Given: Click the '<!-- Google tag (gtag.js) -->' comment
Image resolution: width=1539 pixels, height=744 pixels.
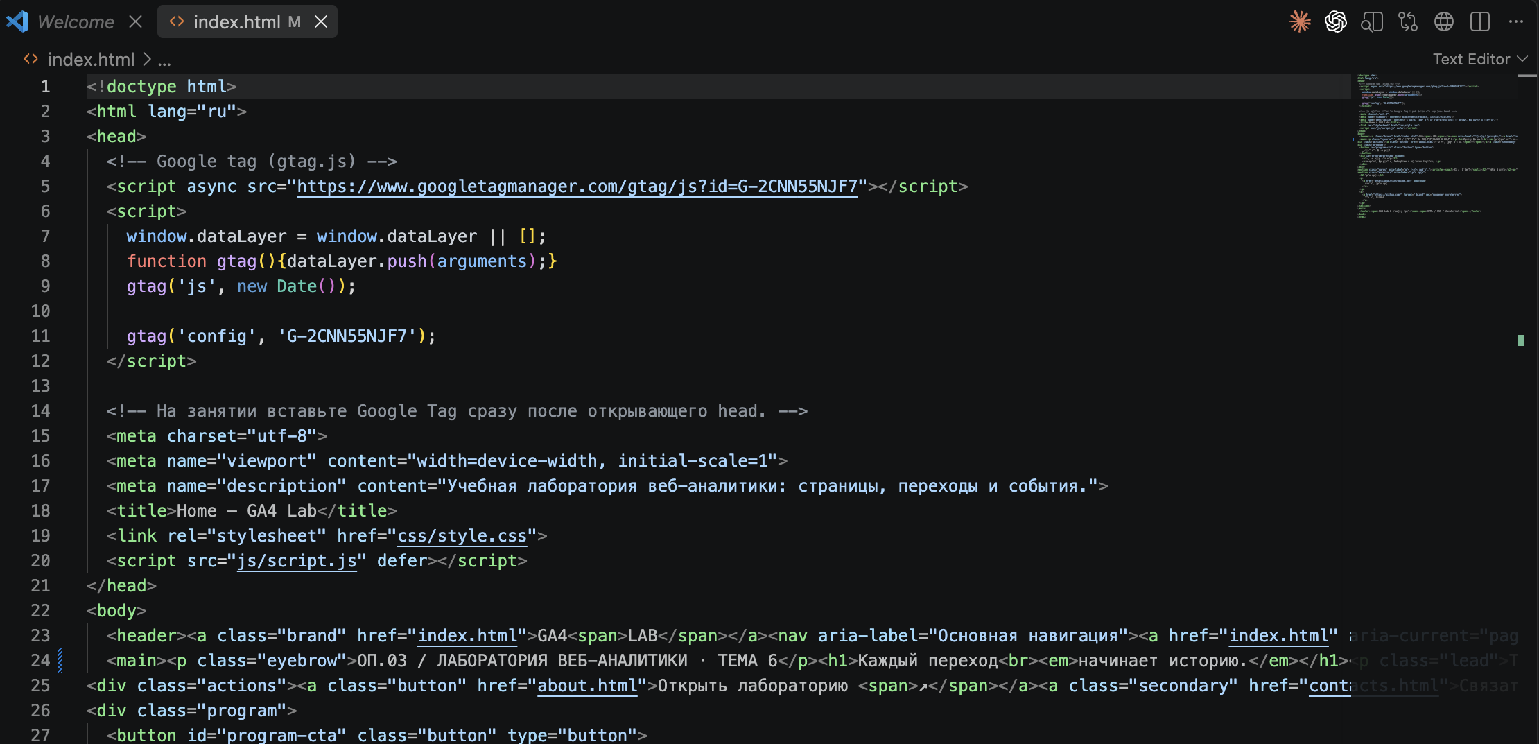Looking at the screenshot, I should [x=252, y=162].
